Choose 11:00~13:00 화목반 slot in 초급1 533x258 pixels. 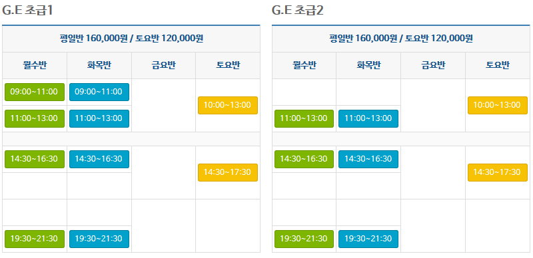tap(99, 118)
